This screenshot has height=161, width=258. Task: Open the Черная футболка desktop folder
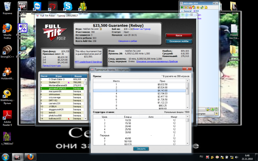[234, 53]
